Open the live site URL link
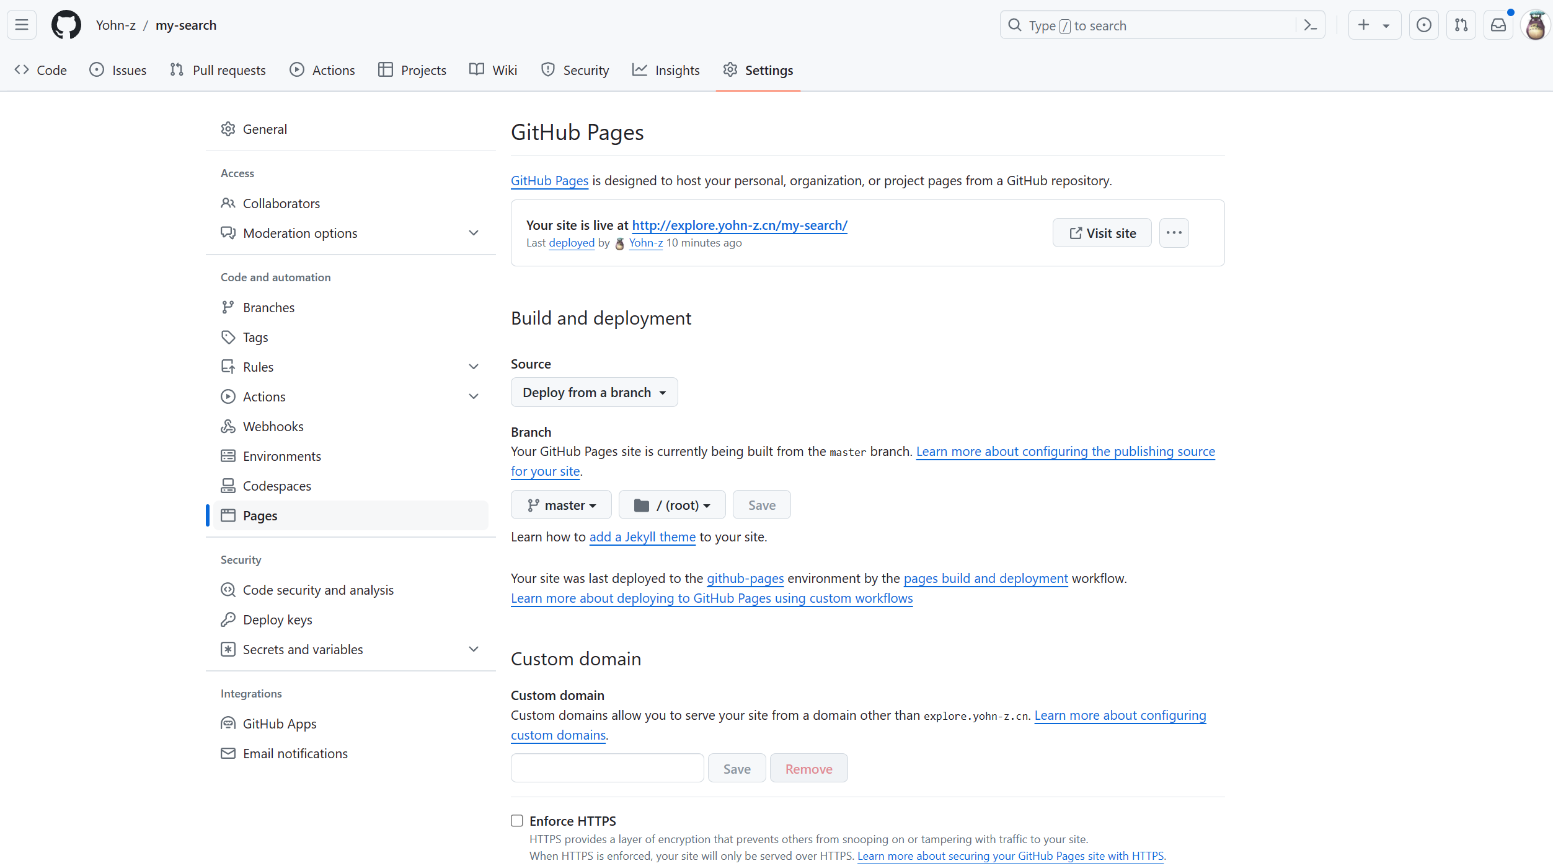Image resolution: width=1553 pixels, height=866 pixels. coord(740,225)
